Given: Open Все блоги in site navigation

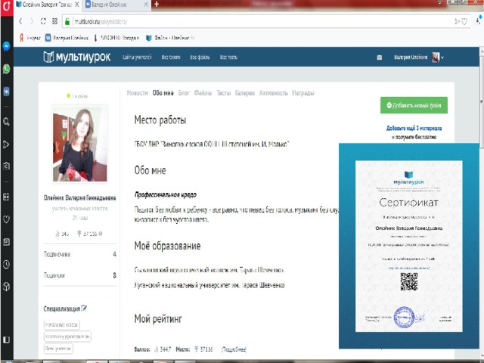Looking at the screenshot, I should point(171,57).
